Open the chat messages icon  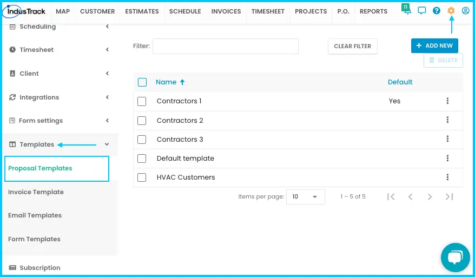[x=421, y=11]
